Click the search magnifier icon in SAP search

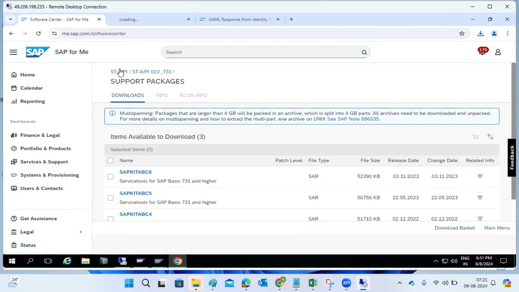point(364,52)
